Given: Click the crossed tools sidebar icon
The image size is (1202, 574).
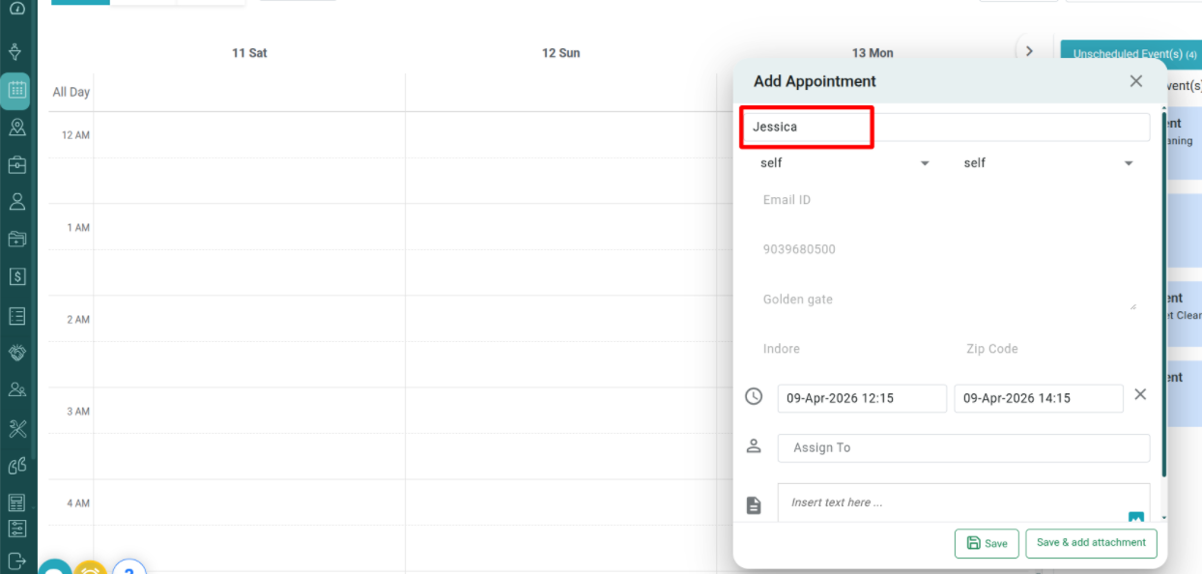Looking at the screenshot, I should point(16,428).
